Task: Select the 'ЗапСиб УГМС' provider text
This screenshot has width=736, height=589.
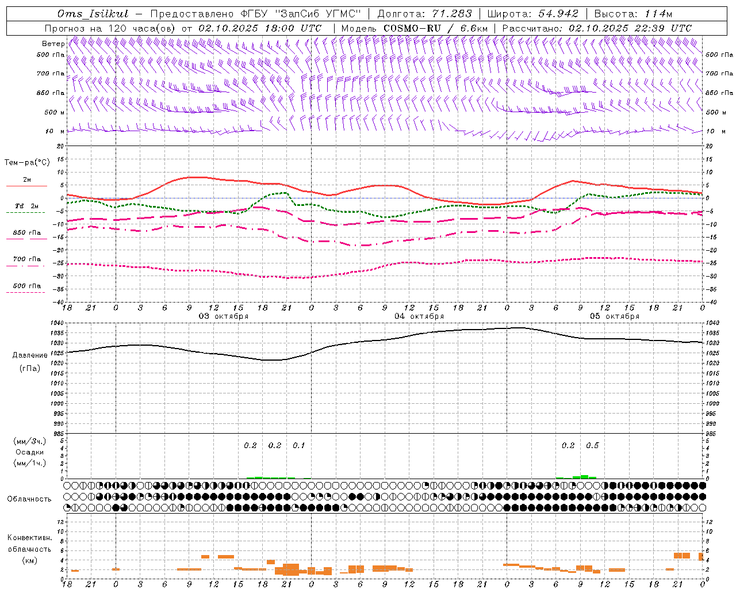Action: click(319, 14)
